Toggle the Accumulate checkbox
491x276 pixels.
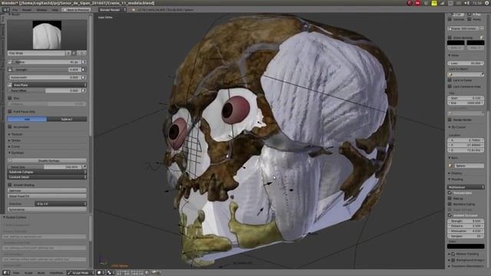coord(10,127)
